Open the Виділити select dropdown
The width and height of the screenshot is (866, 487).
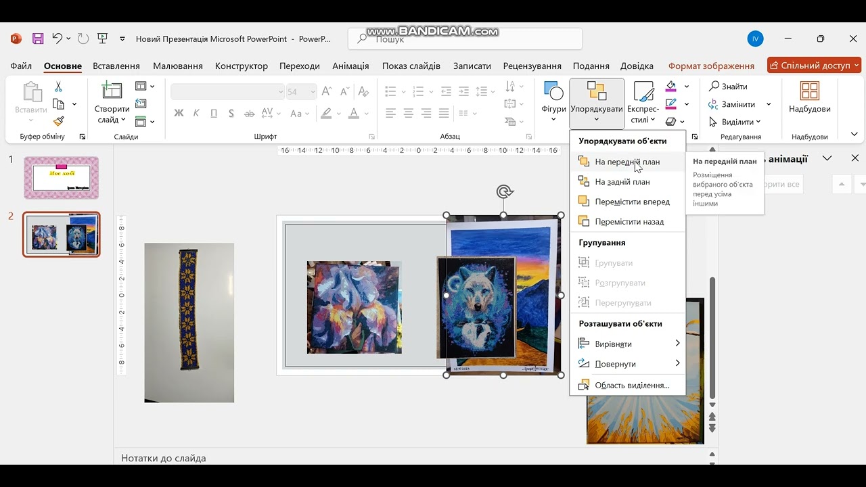[735, 122]
